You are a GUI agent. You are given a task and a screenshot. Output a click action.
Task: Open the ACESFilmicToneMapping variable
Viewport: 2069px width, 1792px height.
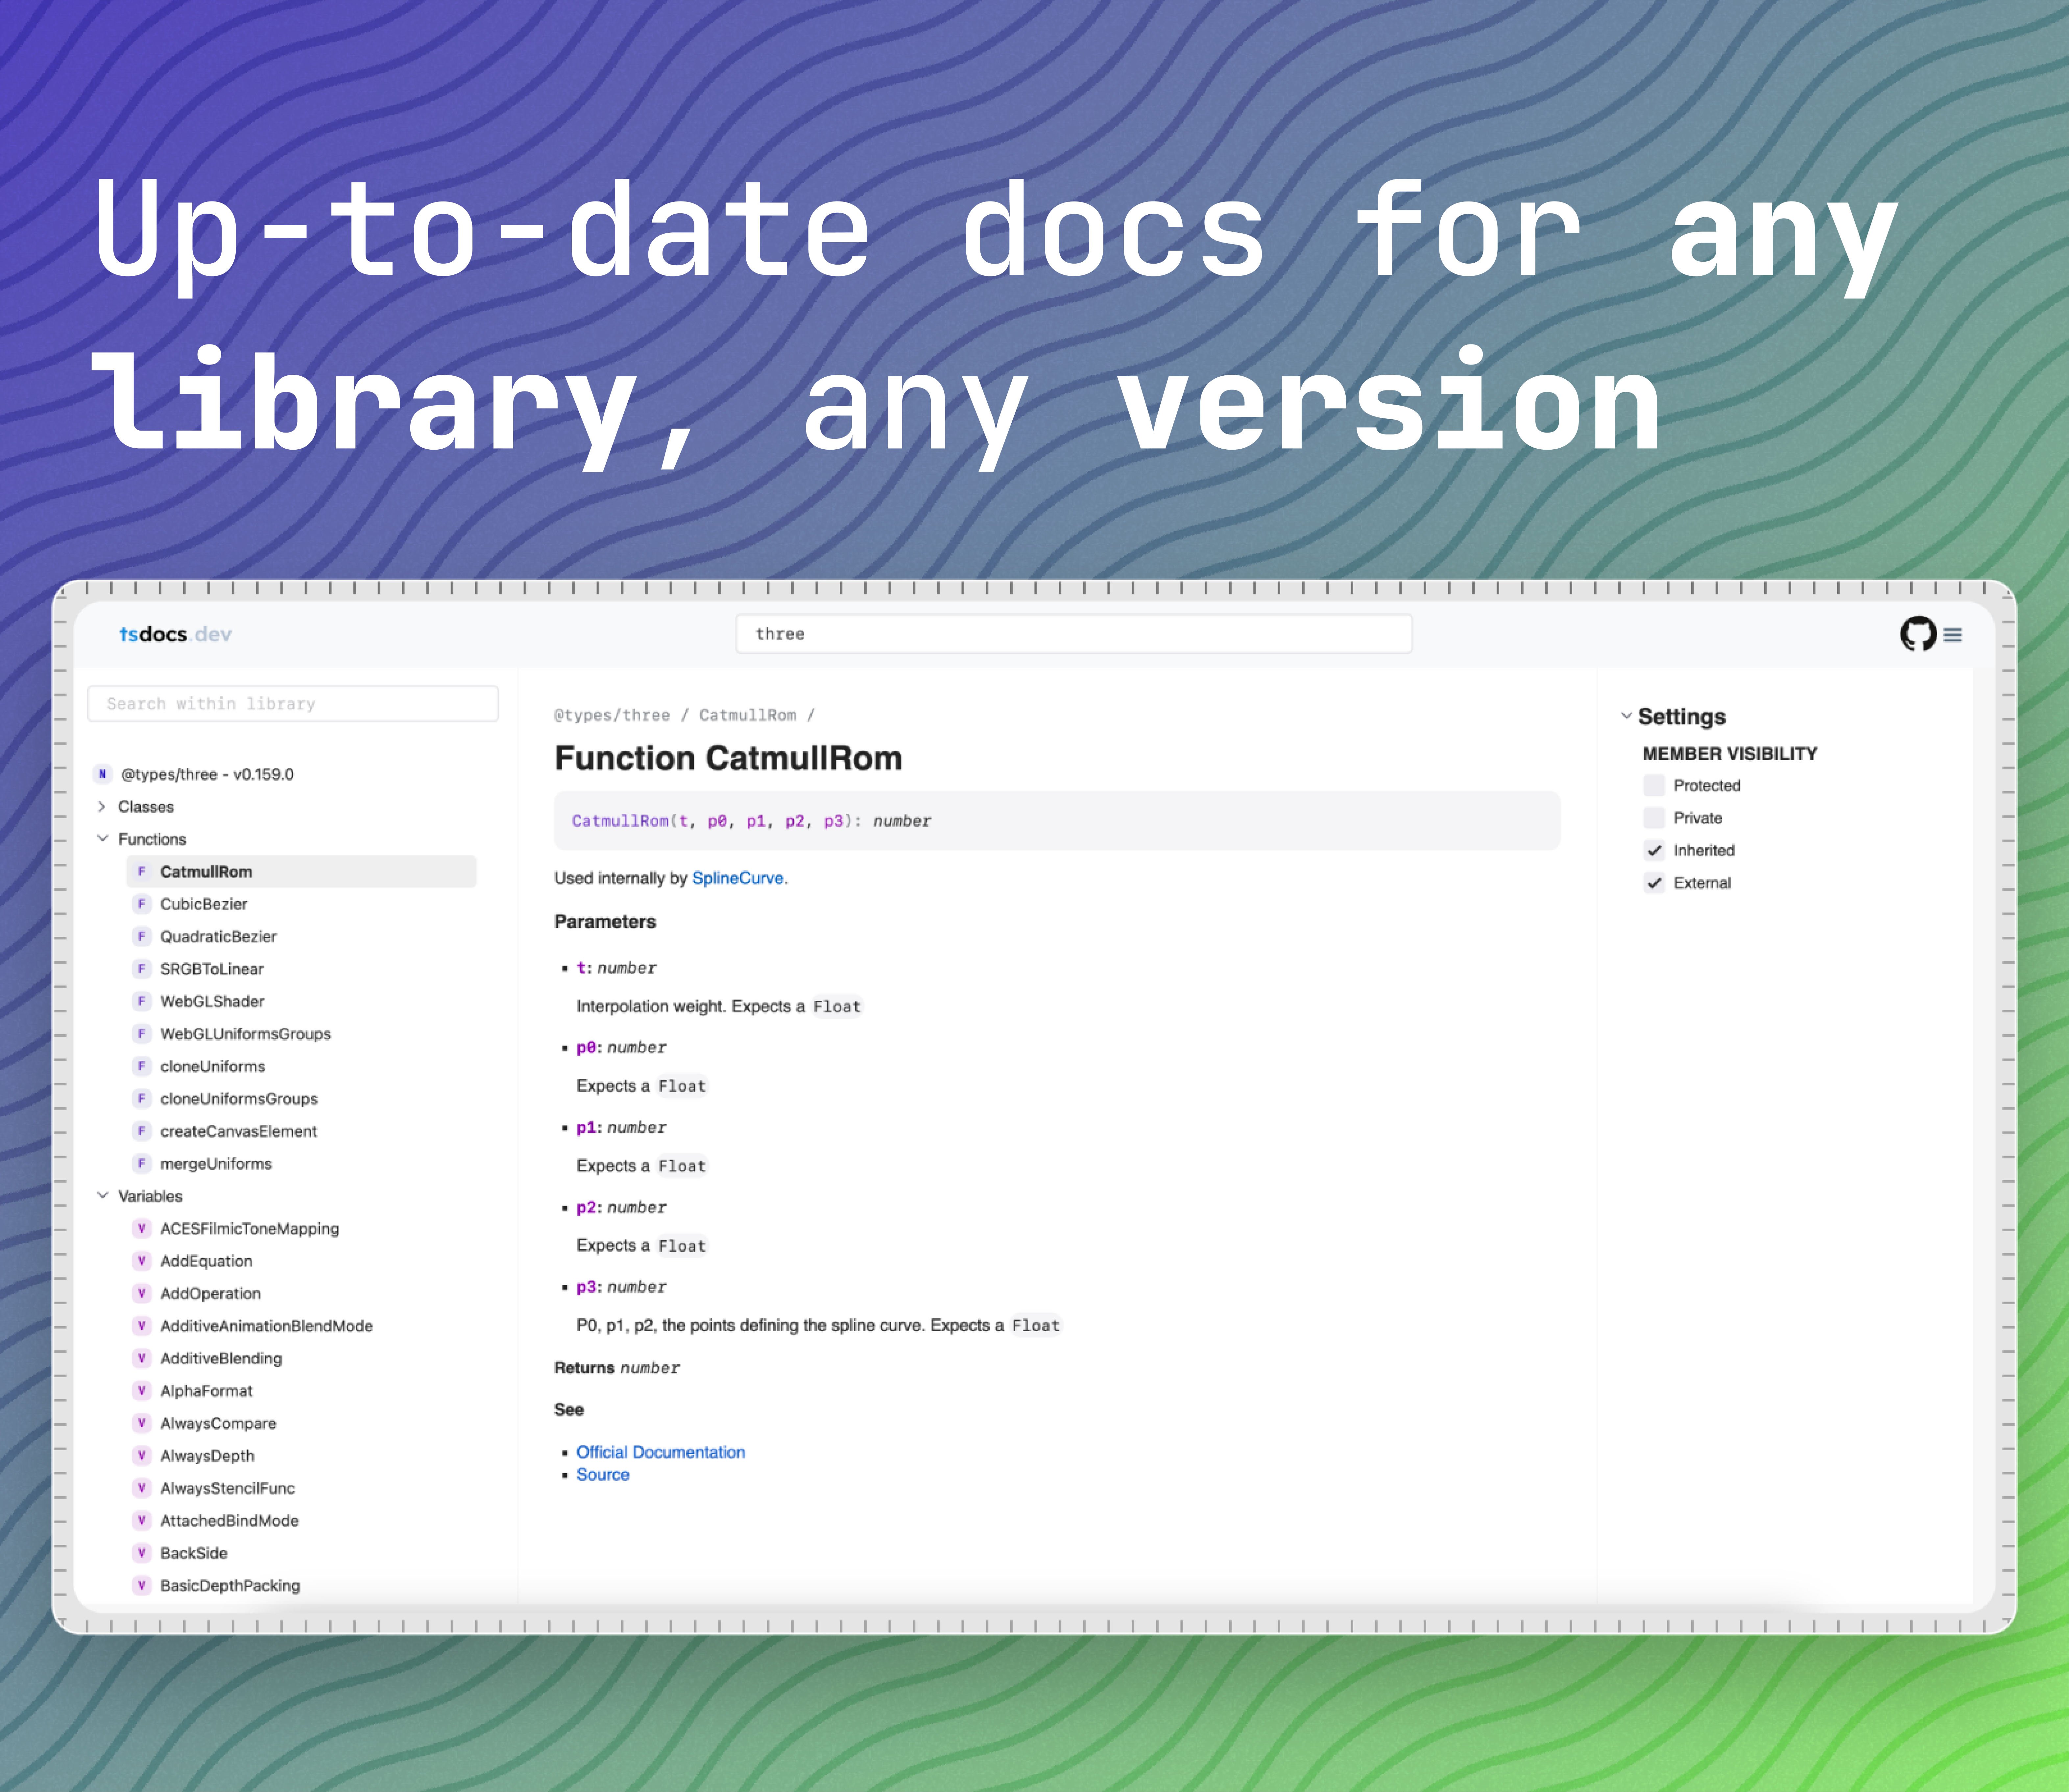tap(250, 1229)
